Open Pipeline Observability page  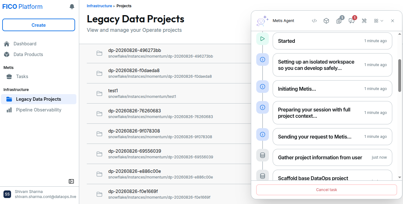point(39,110)
